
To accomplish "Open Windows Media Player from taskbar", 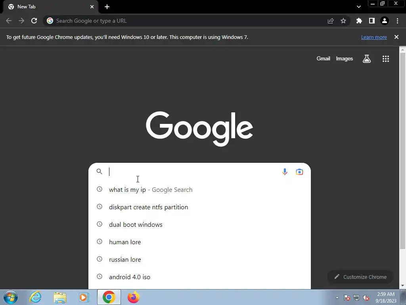I will point(84,297).
